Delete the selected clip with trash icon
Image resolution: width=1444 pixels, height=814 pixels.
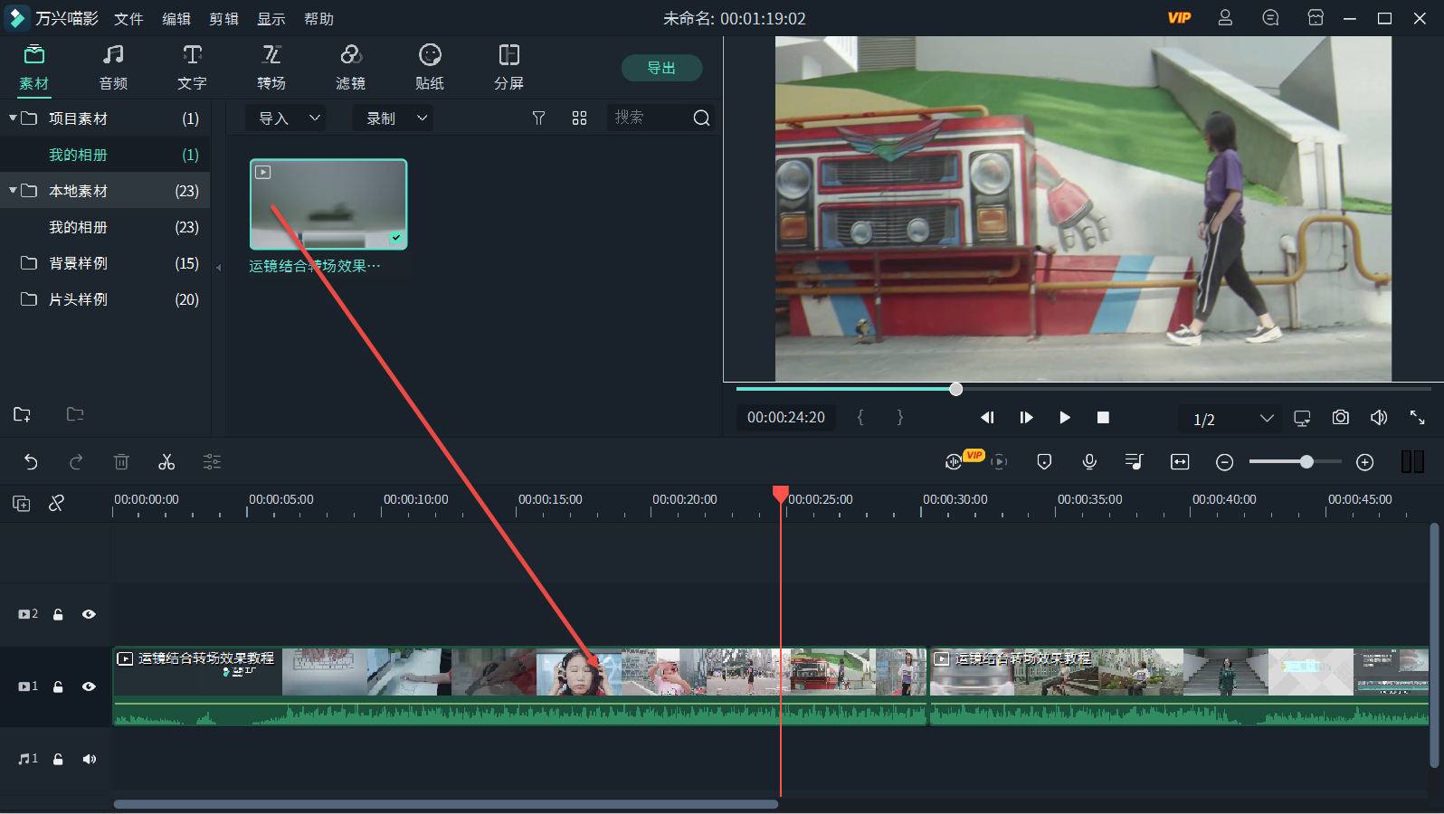click(x=121, y=462)
